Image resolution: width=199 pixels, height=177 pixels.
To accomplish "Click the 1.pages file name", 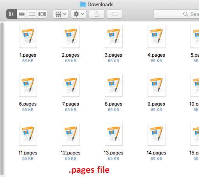I will click(28, 55).
